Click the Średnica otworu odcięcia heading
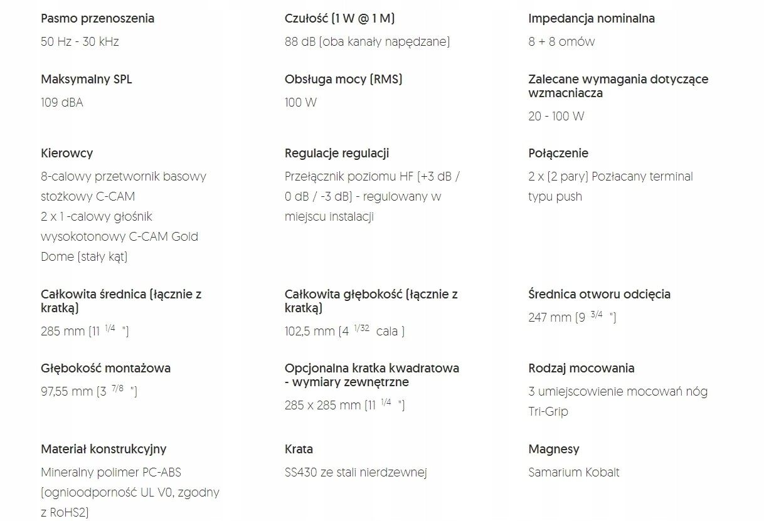 [x=599, y=294]
